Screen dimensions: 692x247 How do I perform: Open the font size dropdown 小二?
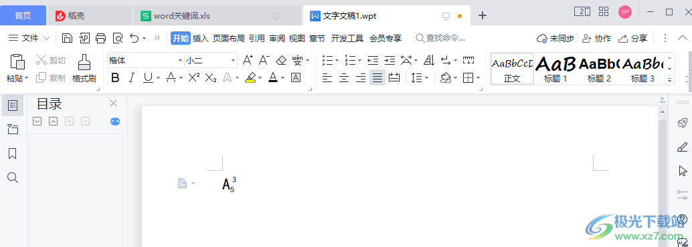pyautogui.click(x=234, y=60)
